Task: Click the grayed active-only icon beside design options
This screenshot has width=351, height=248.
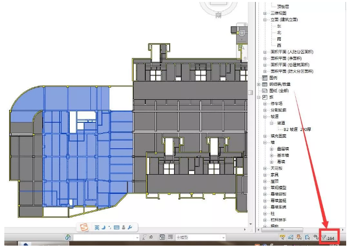Action: coord(171,237)
